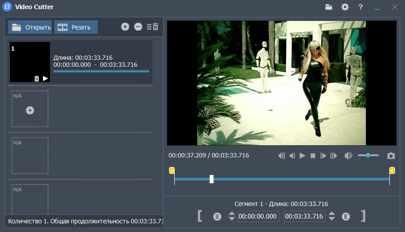Image resolution: width=405 pixels, height=232 pixels.
Task: Click the yellow end marker on timeline
Action: (x=392, y=170)
